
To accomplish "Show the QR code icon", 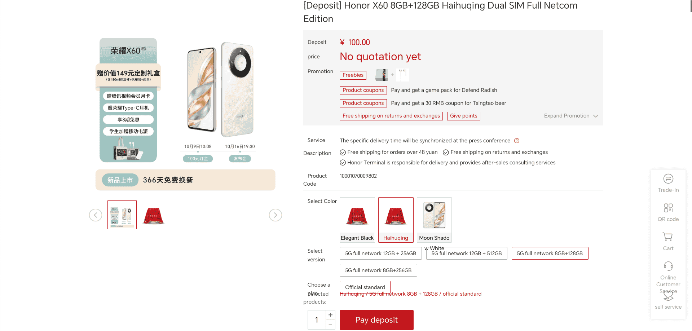I will (x=668, y=208).
